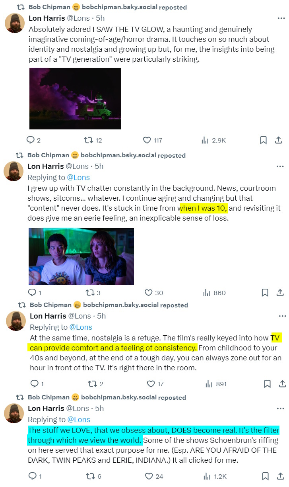This screenshot has height=487, width=289.
Task: Like the post with 30 likes
Action: [149, 293]
